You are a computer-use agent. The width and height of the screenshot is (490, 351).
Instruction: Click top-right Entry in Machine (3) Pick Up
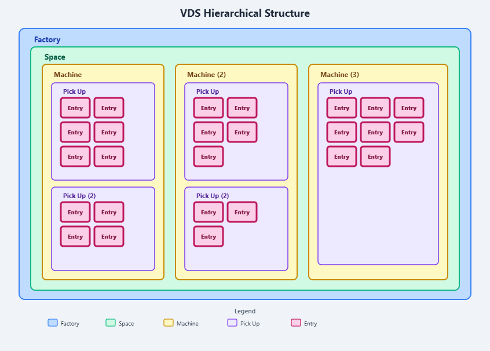coord(409,108)
